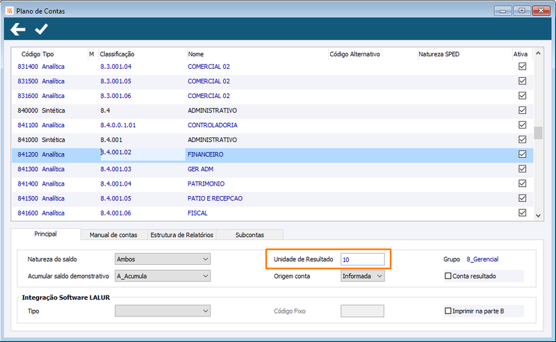This screenshot has height=342, width=556.
Task: Toggle Ativa checkbox for account 840000
Action: [522, 111]
